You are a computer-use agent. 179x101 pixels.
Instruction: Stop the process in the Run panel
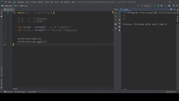(x=116, y=17)
